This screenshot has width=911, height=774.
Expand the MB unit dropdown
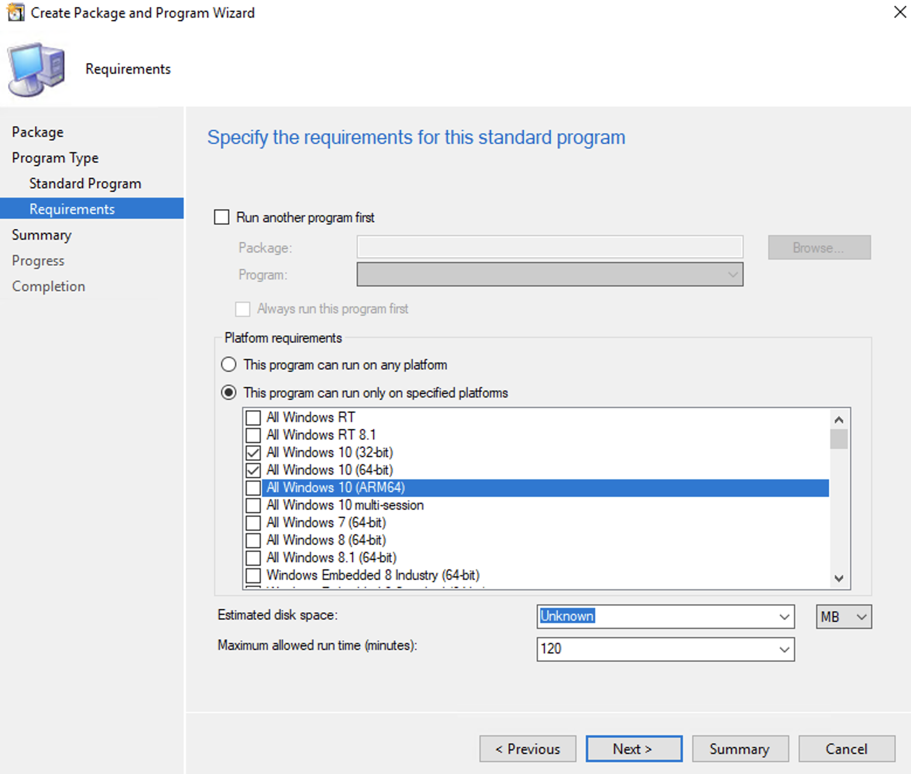tap(861, 617)
